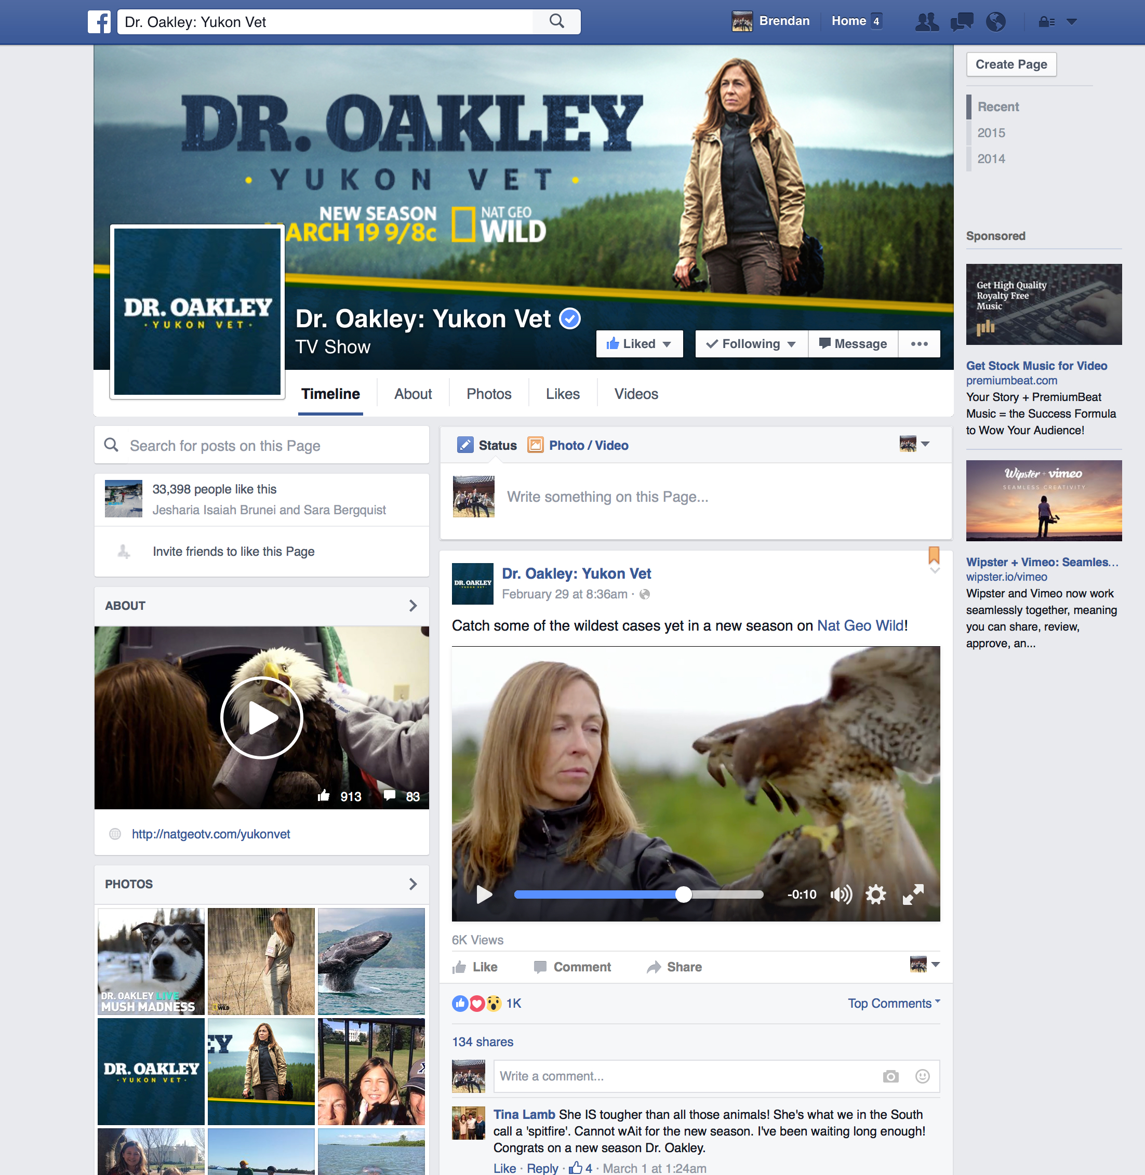
Task: Click the 134 shares link
Action: [483, 1042]
